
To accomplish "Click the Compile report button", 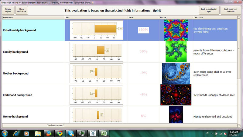I will [8, 10].
